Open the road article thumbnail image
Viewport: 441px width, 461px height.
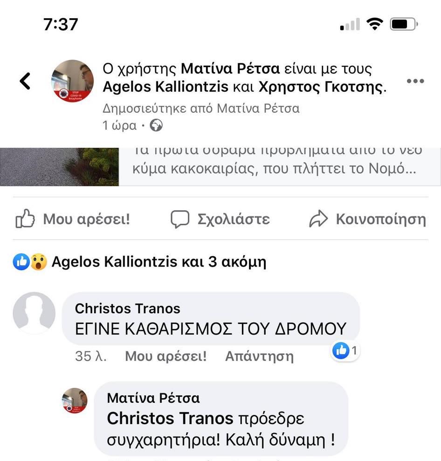tap(59, 166)
